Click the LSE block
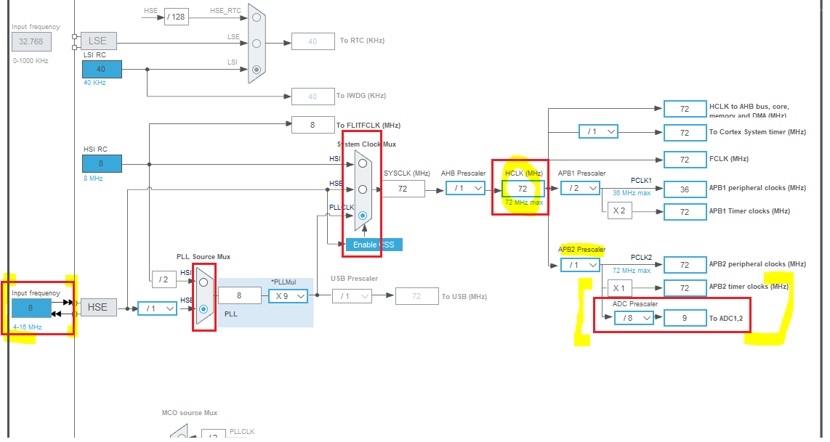This screenshot has width=830, height=442. (98, 41)
